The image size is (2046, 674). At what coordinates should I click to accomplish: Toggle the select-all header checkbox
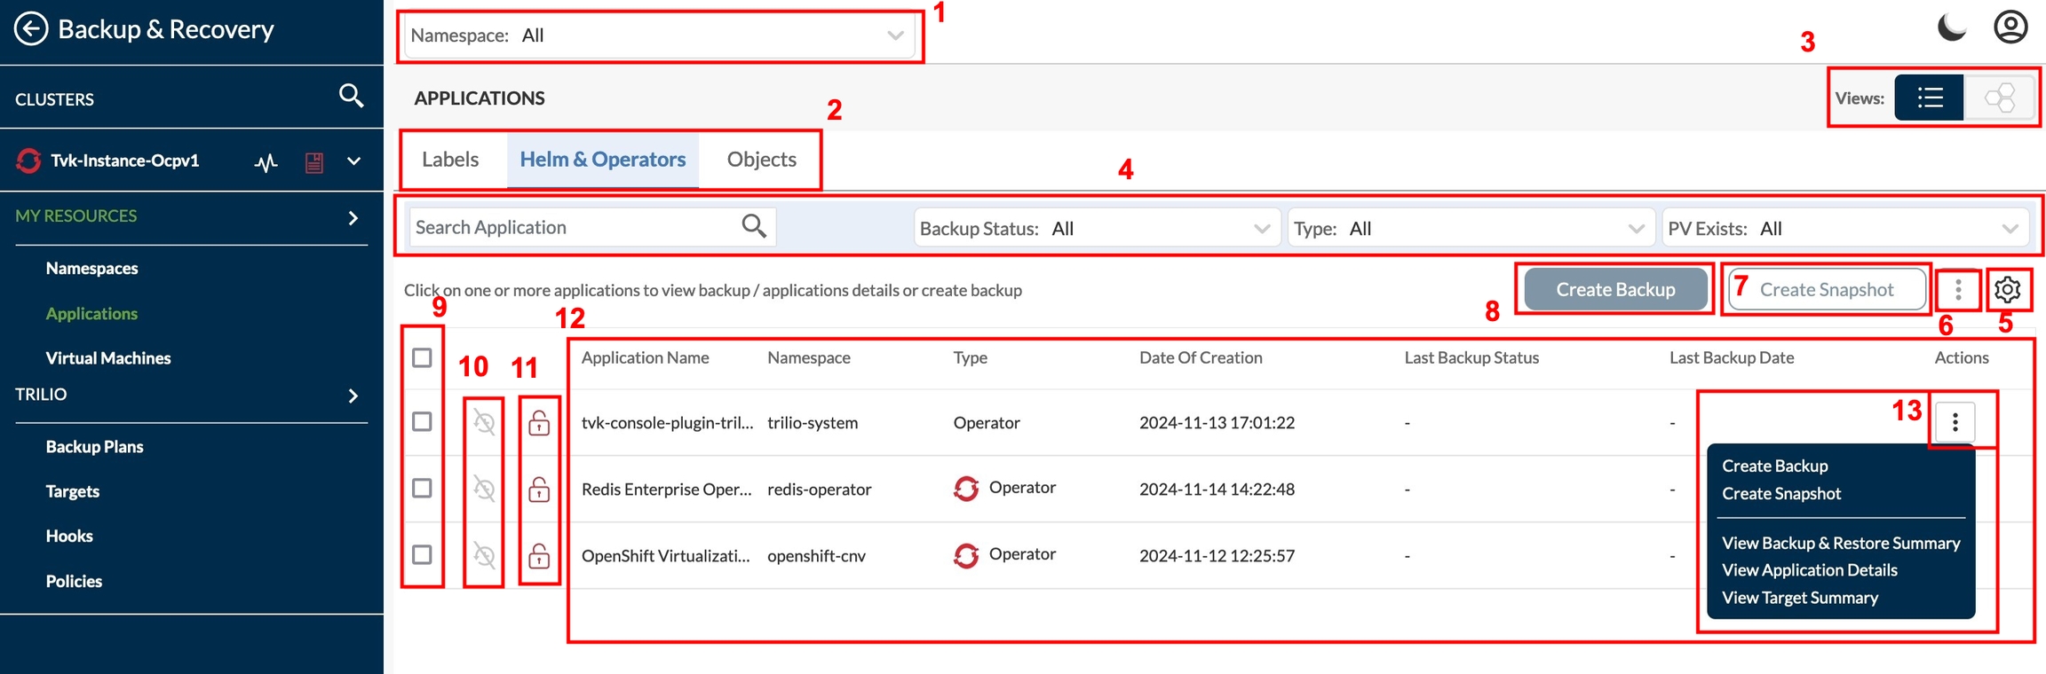pos(422,357)
